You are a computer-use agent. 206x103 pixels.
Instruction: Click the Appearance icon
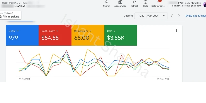tap(120, 2)
